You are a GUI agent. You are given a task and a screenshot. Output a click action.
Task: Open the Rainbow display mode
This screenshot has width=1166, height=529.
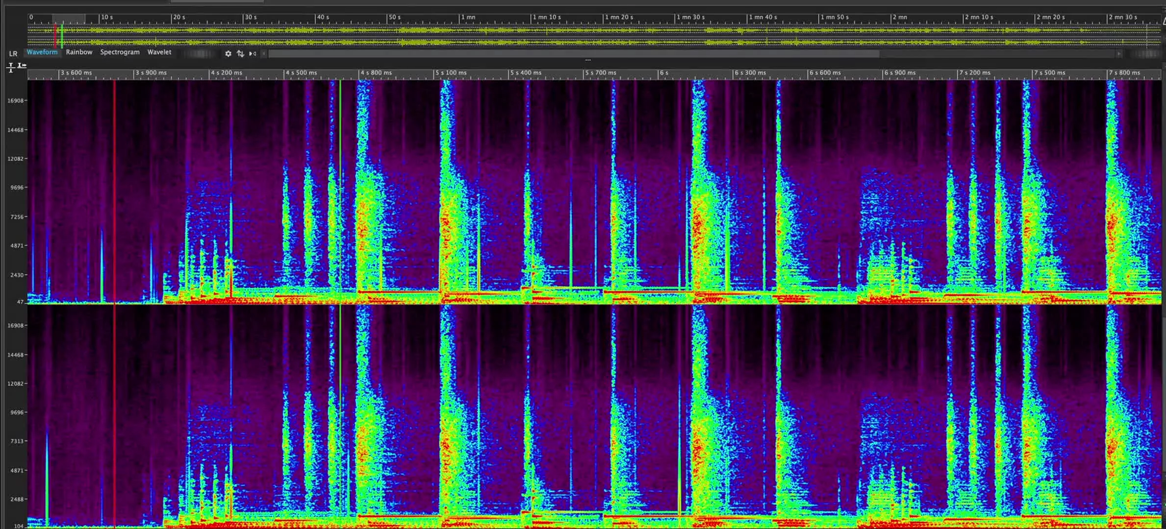pos(79,52)
